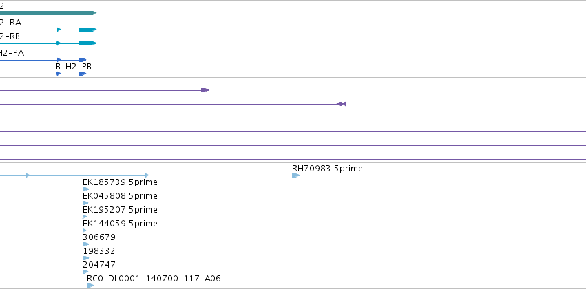Screen dimensions: 586x289
Task: Select the RC0-DL0001-140700-117-A06 feature glyph
Action: (x=90, y=286)
